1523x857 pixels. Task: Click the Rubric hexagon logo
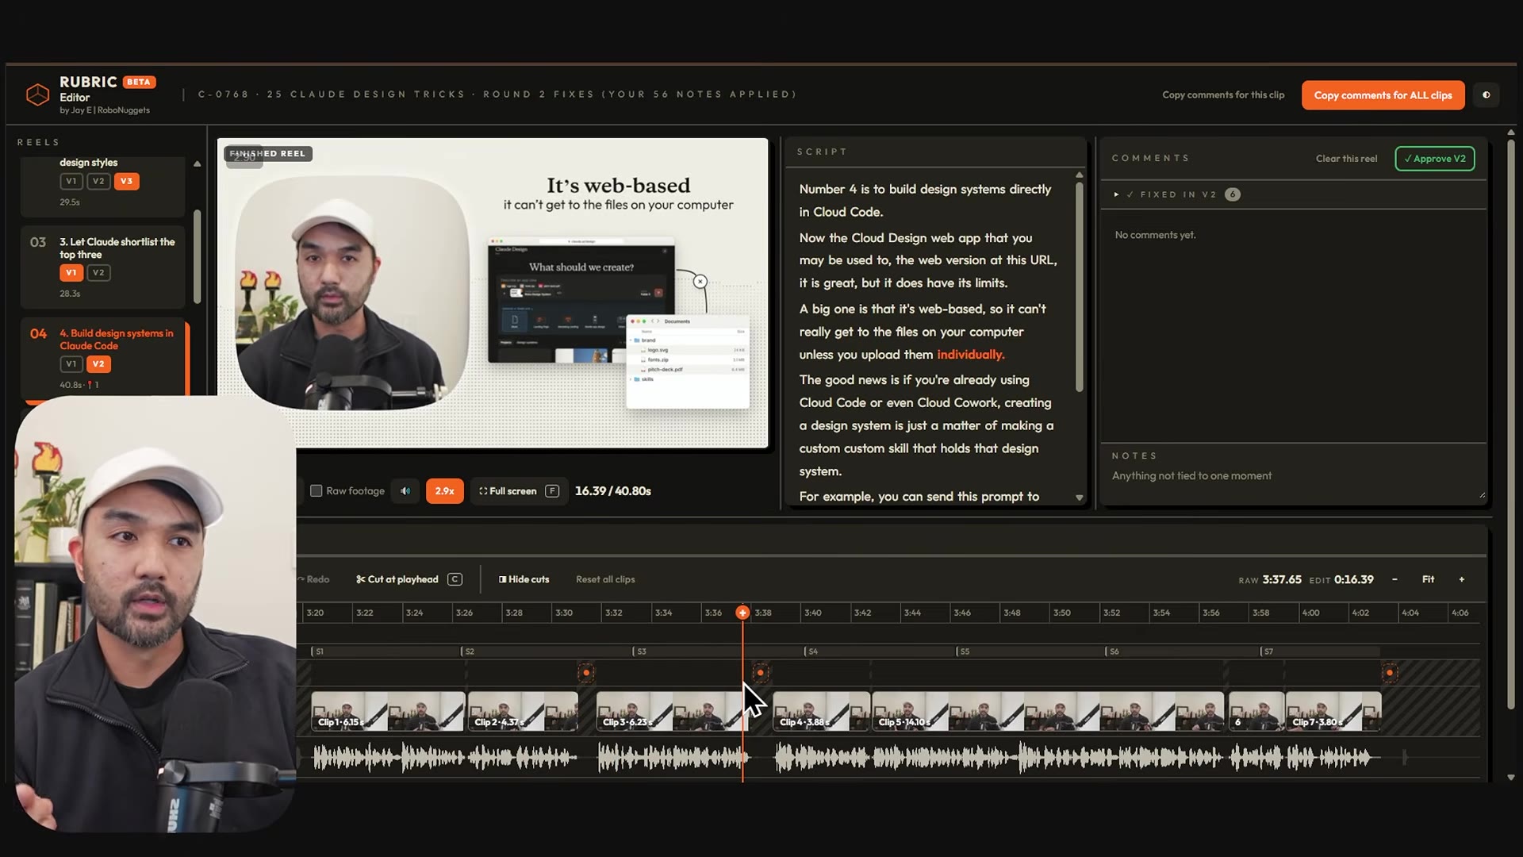point(37,94)
